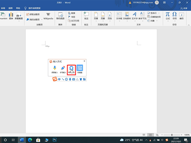Image resolution: width=191 pixels, height=143 pixels.
Task: Open Microsoft Edge from the taskbar
Action: click(30, 140)
